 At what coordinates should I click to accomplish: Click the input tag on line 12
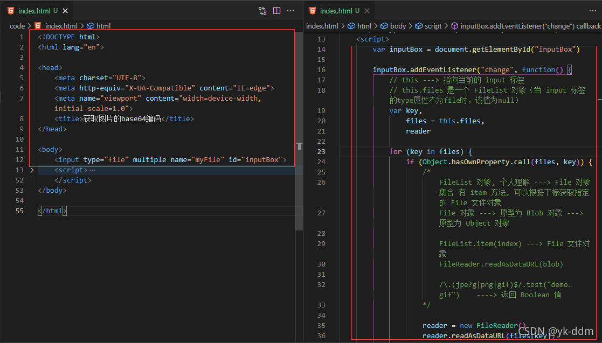170,159
